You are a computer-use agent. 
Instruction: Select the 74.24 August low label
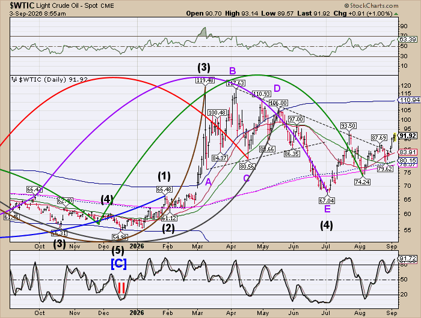[x=362, y=182]
